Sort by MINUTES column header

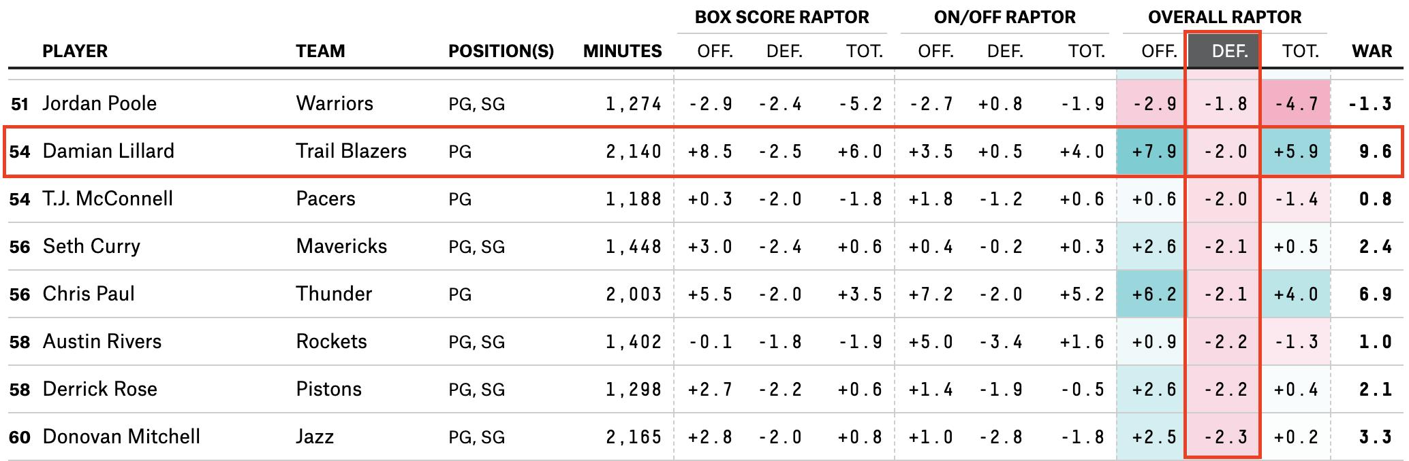pyautogui.click(x=622, y=52)
